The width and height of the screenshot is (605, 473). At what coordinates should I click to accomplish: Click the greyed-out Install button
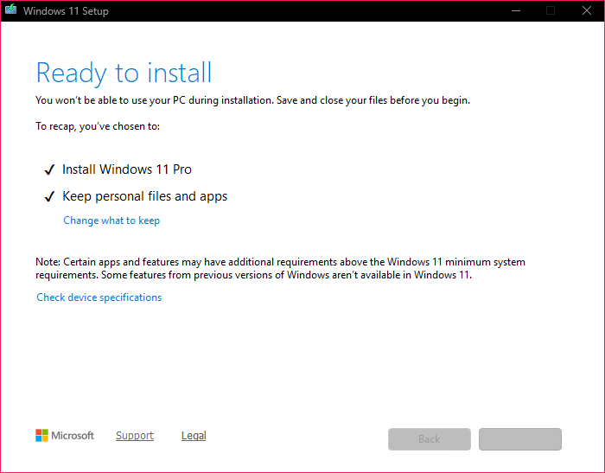[x=520, y=439]
